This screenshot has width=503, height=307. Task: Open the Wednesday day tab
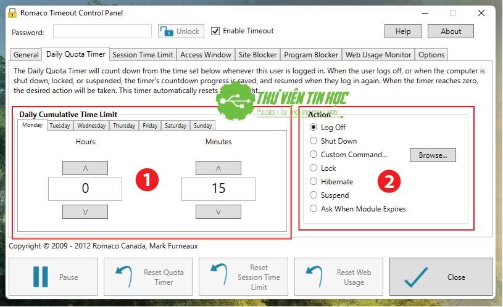[91, 126]
